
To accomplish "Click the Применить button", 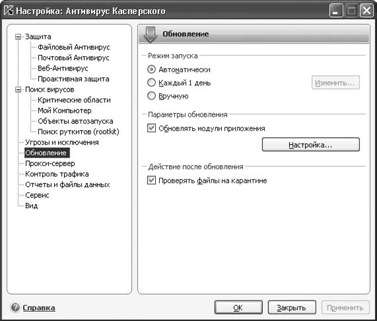I will [345, 307].
